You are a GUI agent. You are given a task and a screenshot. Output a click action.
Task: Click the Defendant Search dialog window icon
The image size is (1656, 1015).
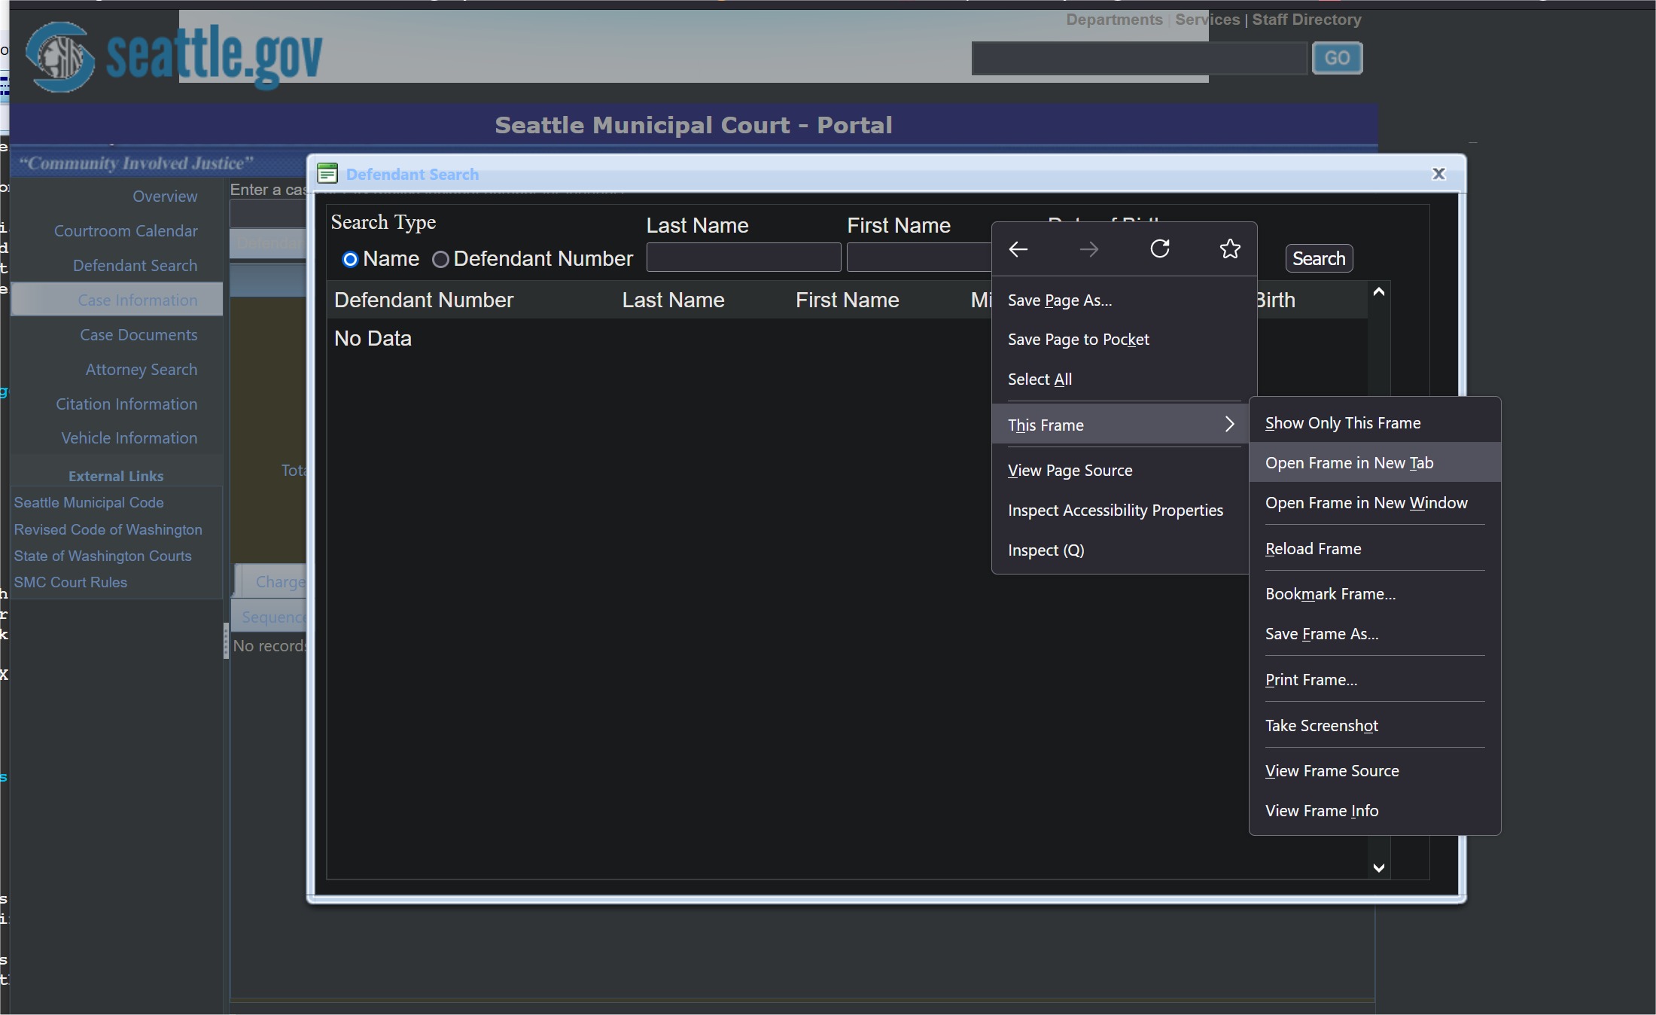point(327,174)
